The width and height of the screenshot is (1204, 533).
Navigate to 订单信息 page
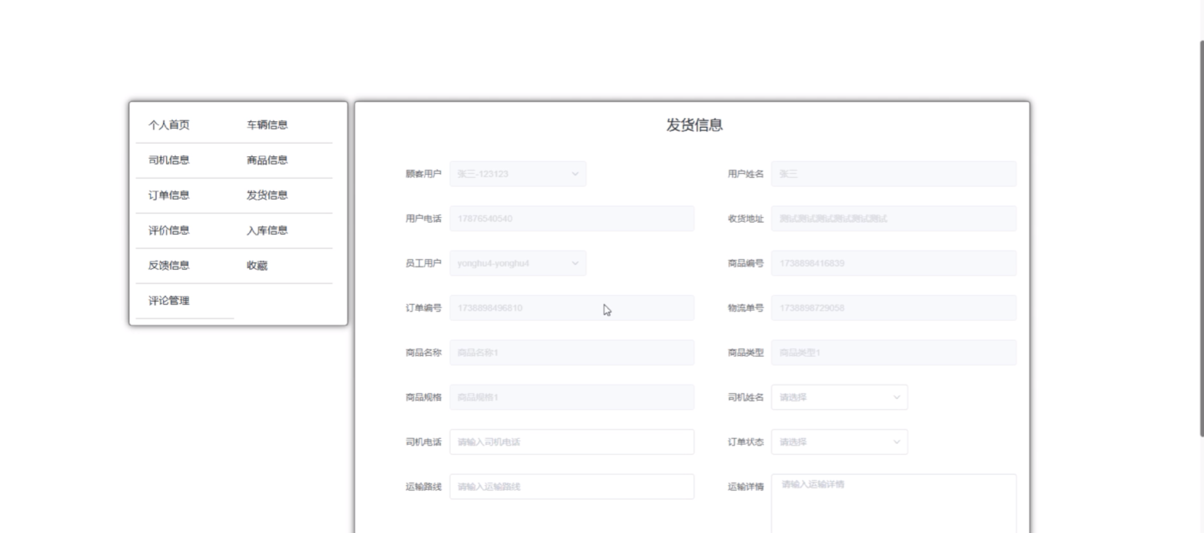pos(169,195)
